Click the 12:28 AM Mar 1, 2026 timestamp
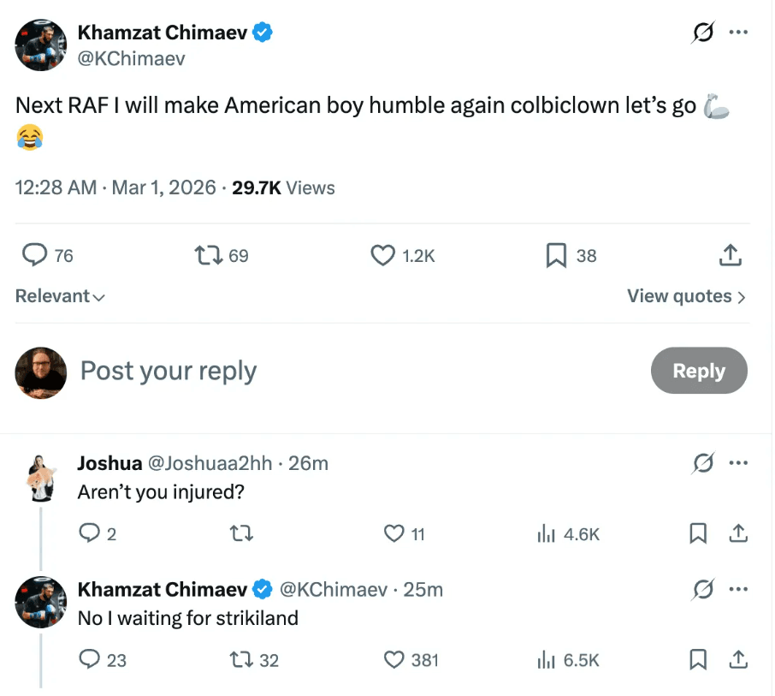The image size is (775, 696). tap(115, 187)
